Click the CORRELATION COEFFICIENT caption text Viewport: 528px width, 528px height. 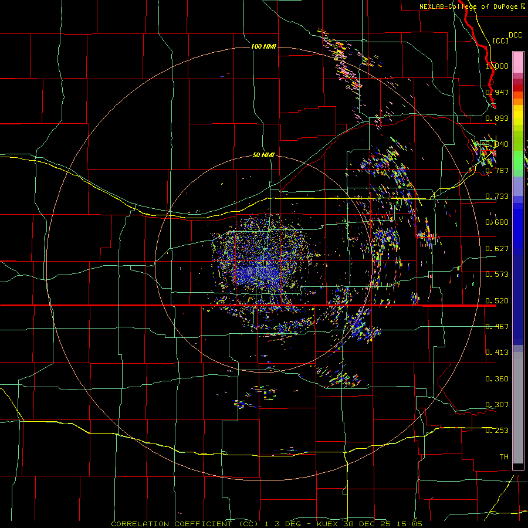[x=172, y=524]
